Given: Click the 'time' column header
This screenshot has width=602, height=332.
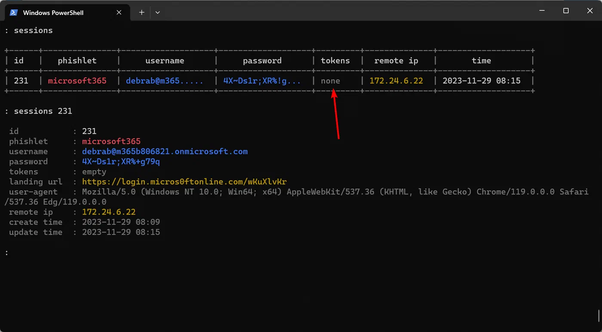Looking at the screenshot, I should pos(481,61).
